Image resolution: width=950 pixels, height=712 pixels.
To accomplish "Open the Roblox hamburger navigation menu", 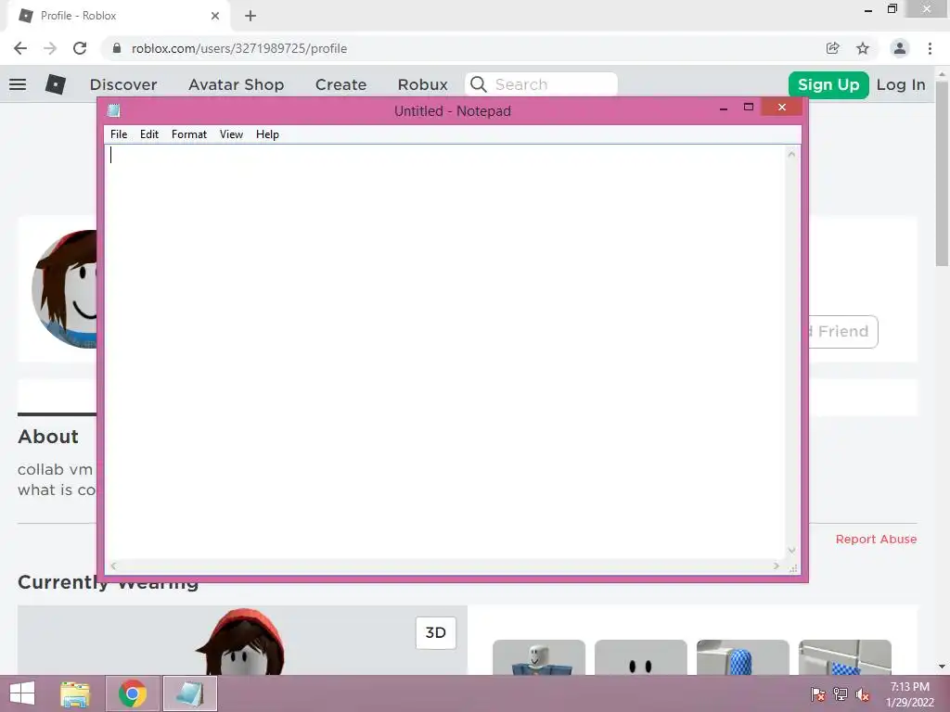I will click(x=18, y=84).
